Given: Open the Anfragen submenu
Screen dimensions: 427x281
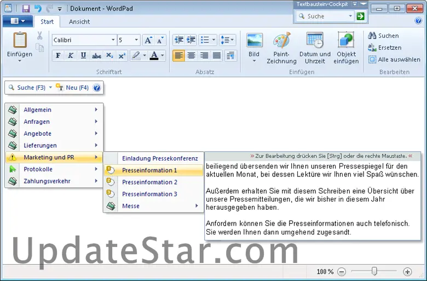Looking at the screenshot, I should click(x=54, y=122).
